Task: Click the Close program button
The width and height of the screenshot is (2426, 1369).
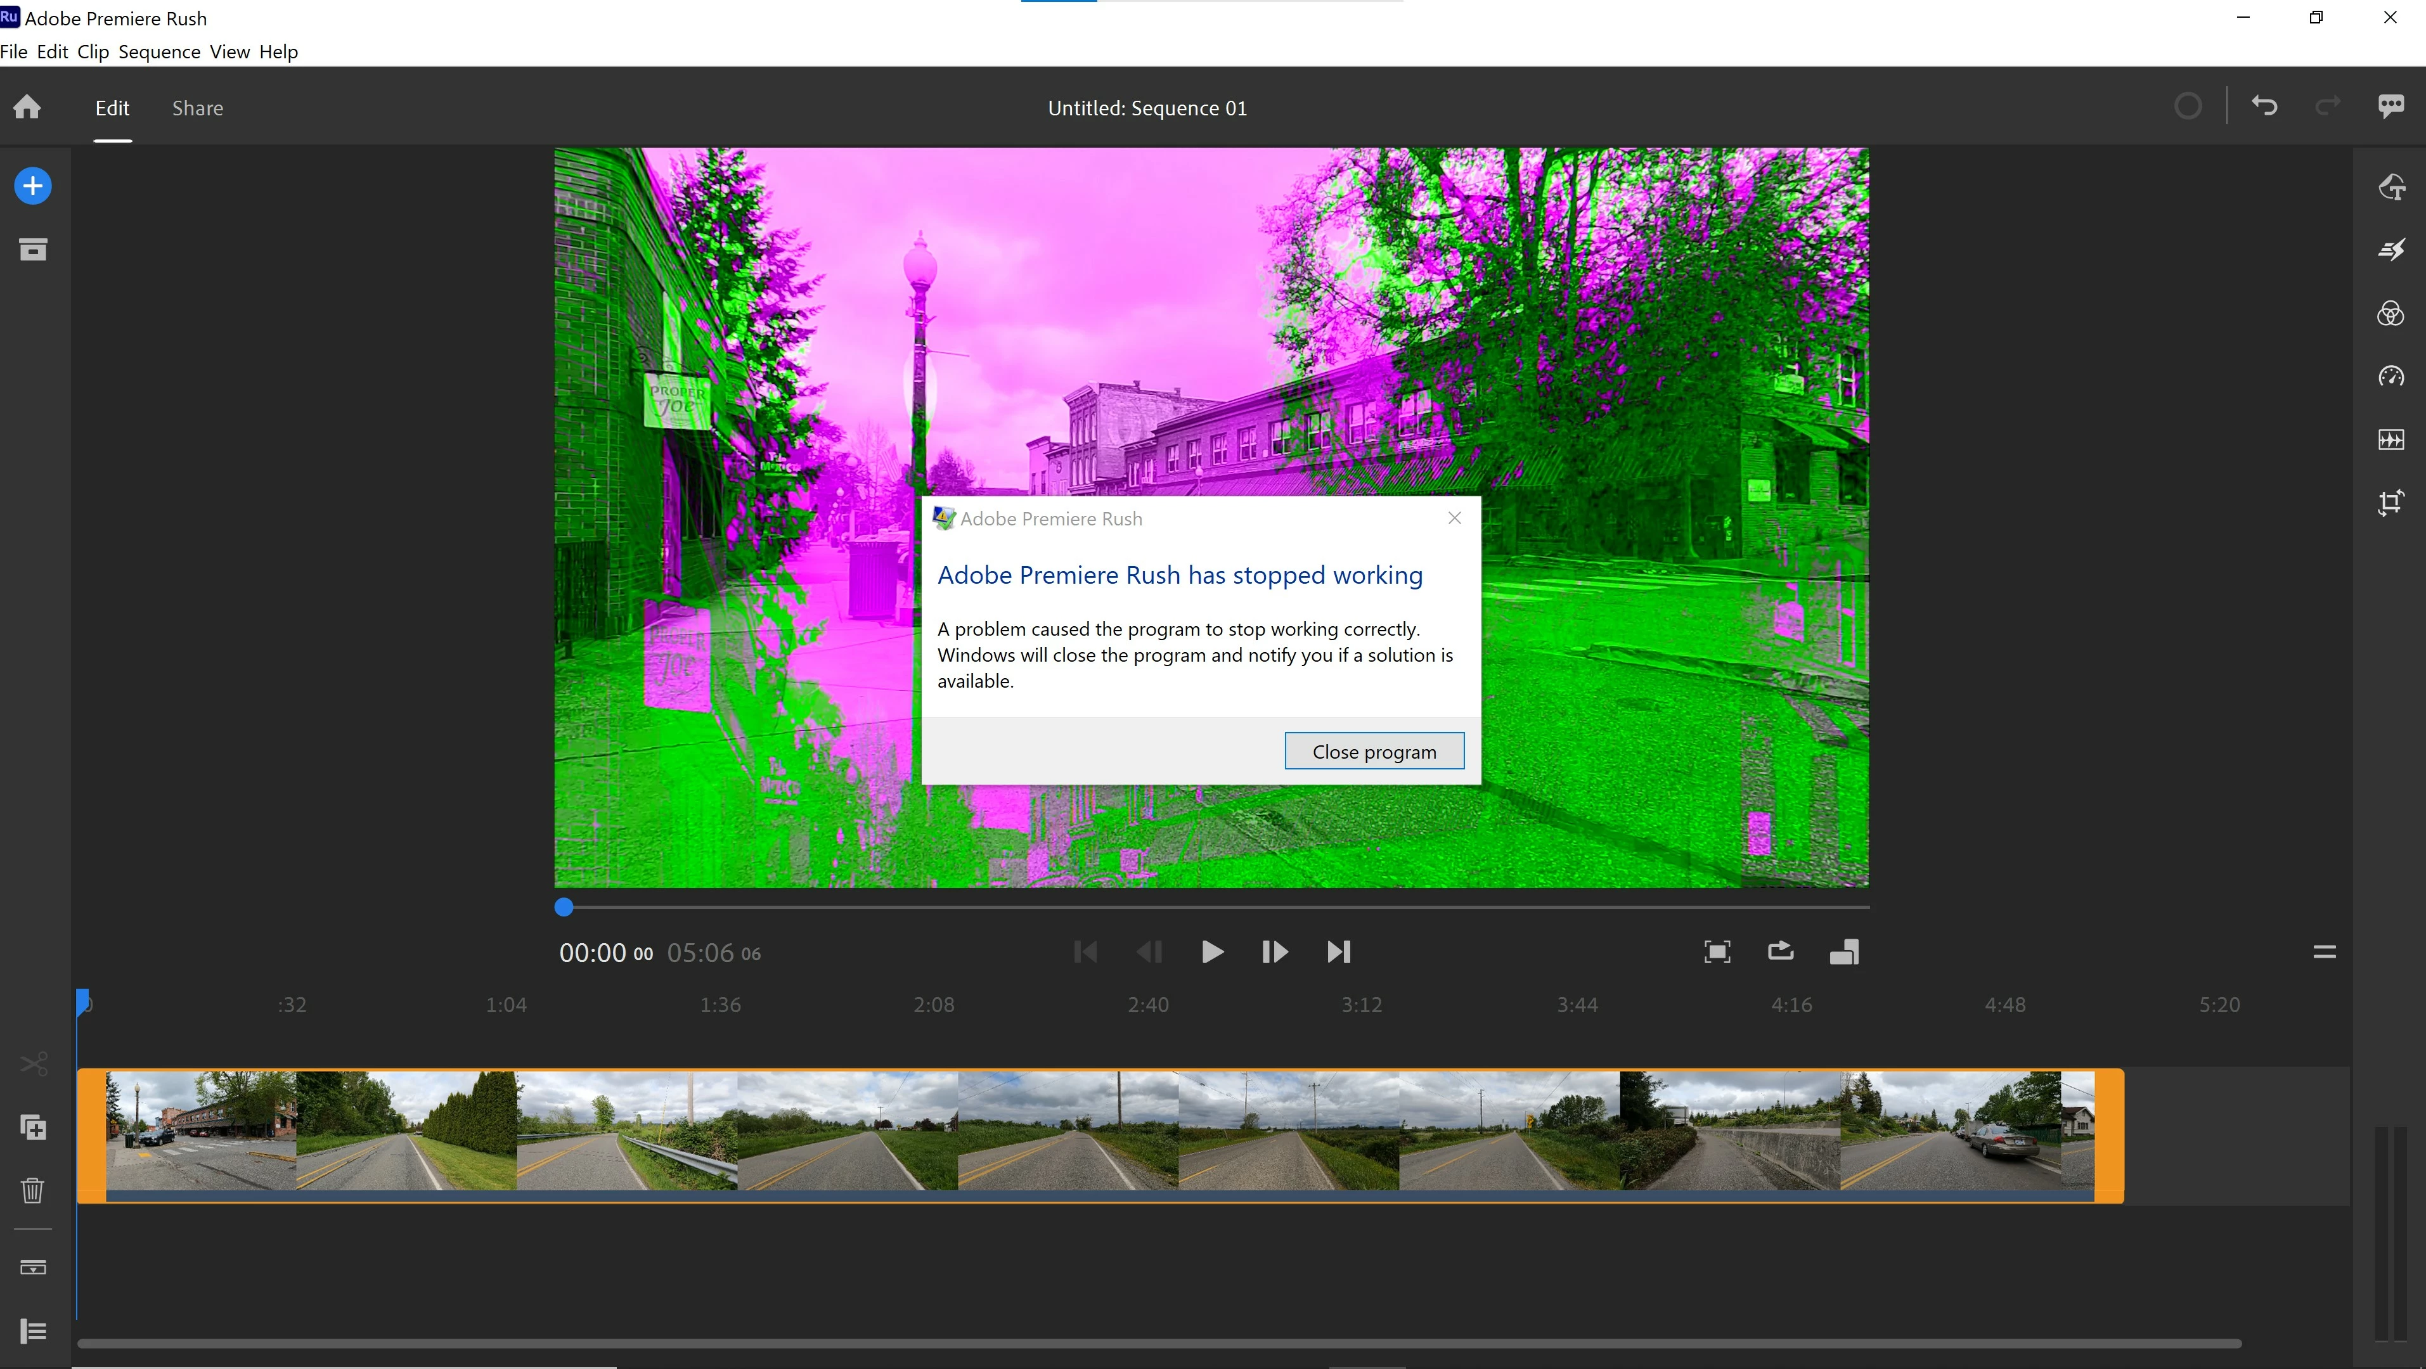Action: (1374, 751)
